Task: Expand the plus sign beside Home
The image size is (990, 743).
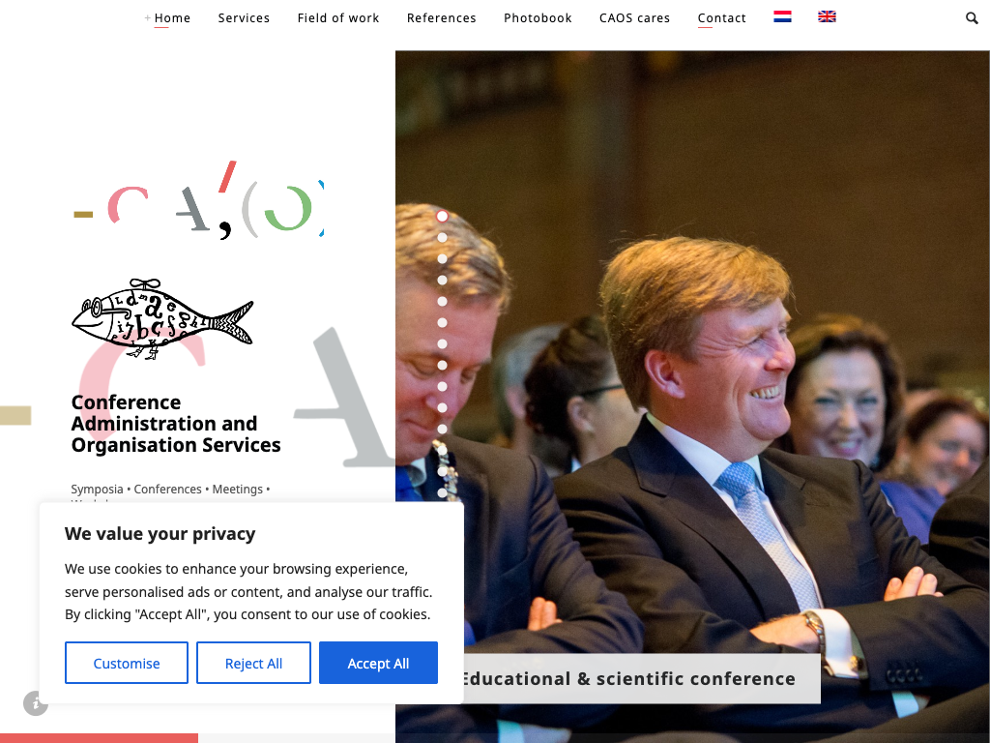Action: point(147,17)
